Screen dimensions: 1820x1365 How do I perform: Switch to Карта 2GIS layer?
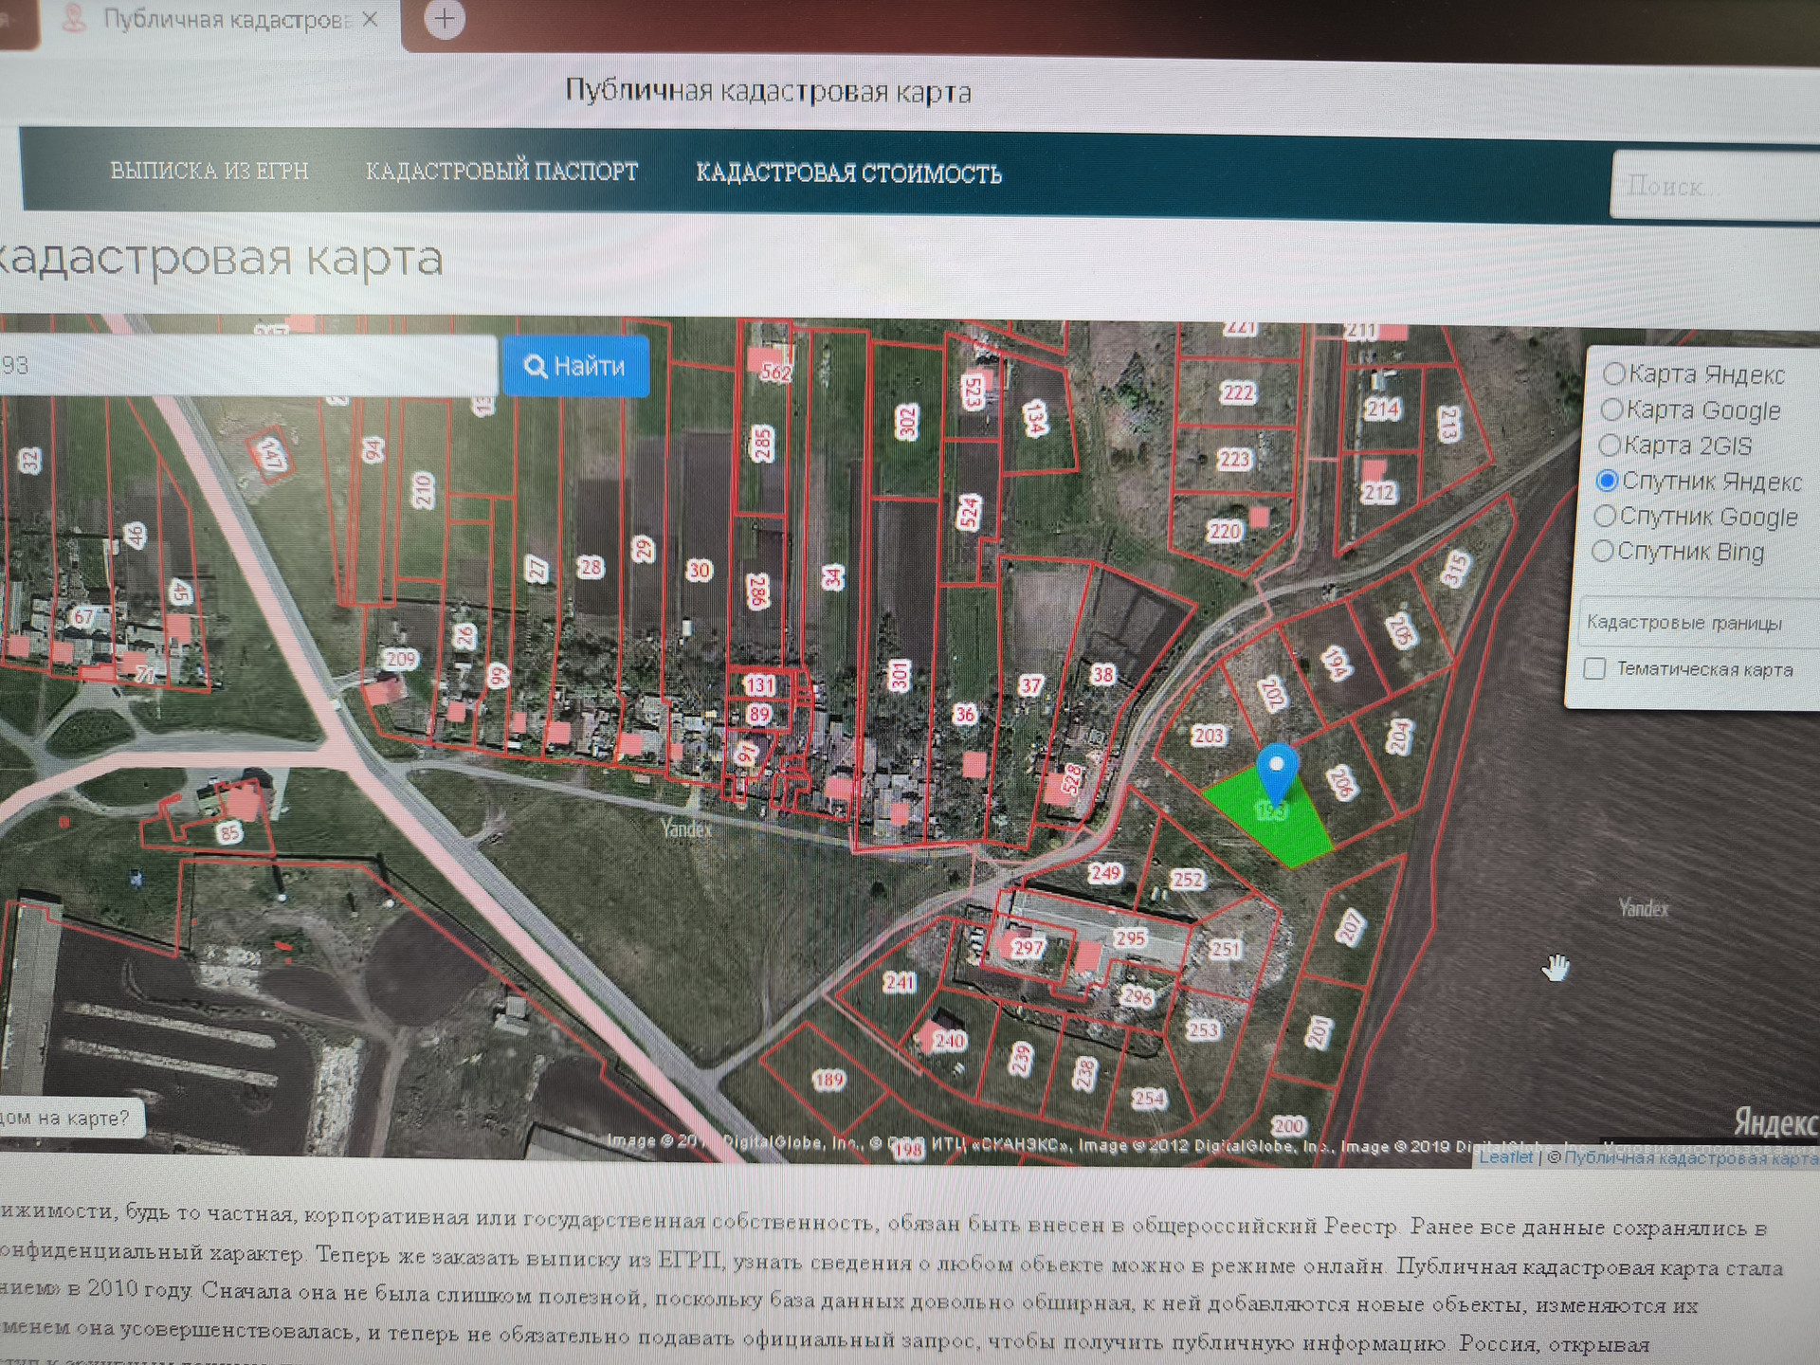[1610, 445]
